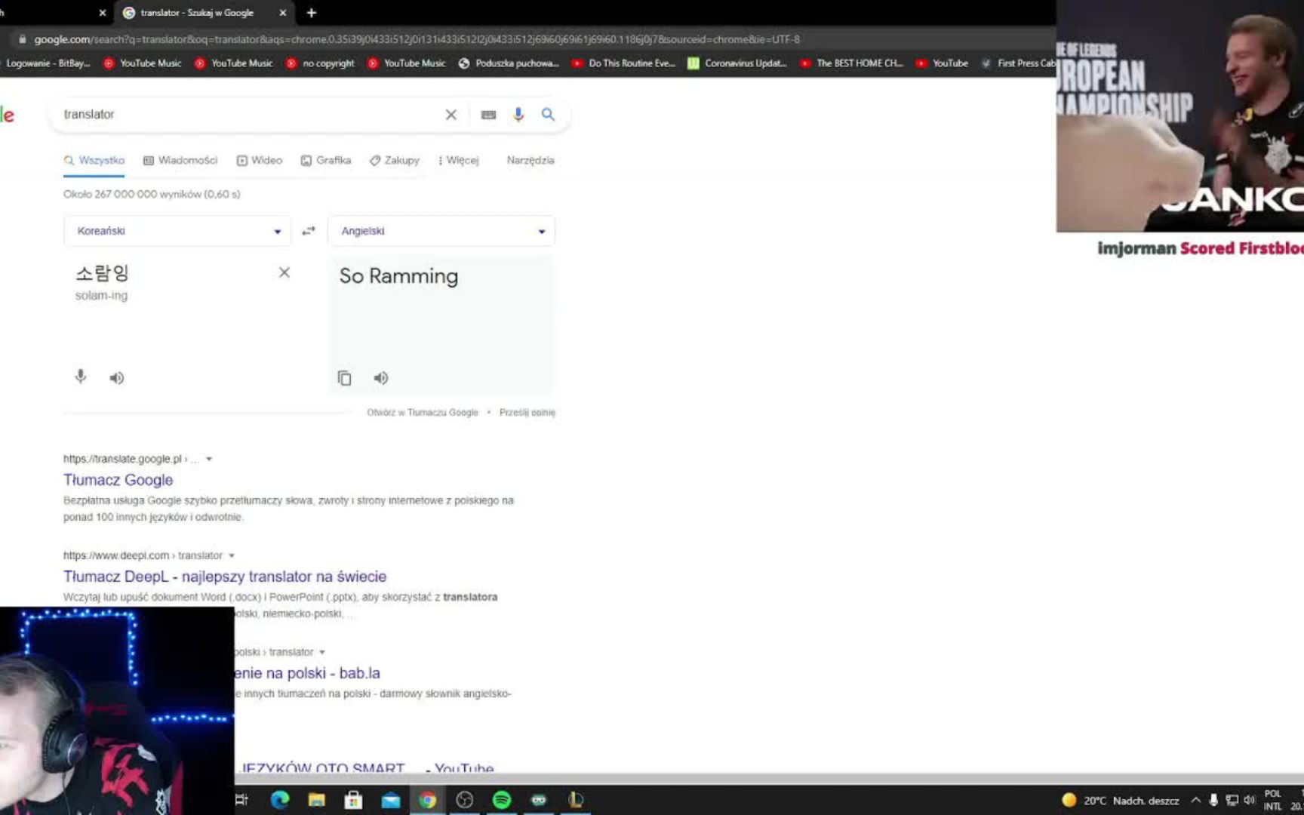Listen to the English translation audio
The width and height of the screenshot is (1304, 815).
click(380, 378)
